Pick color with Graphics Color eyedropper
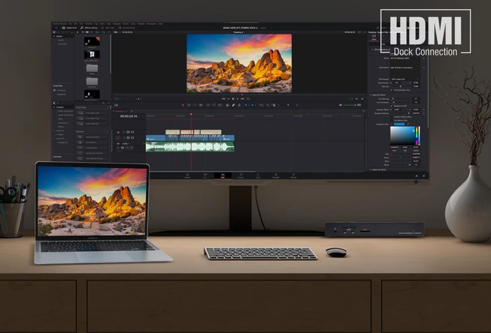This screenshot has width=491, height=333. coord(408,124)
